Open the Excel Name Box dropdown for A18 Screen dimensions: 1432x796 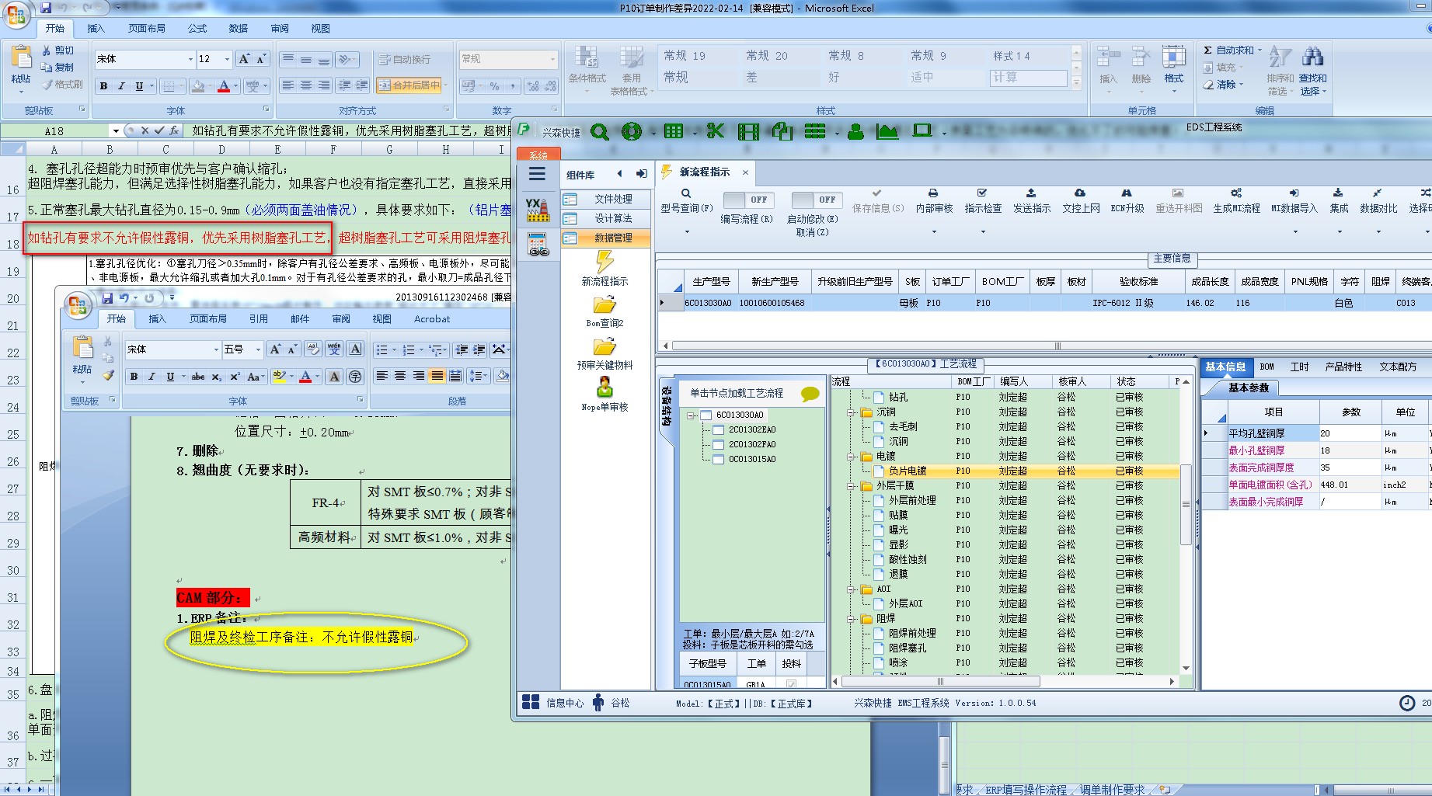coord(116,131)
